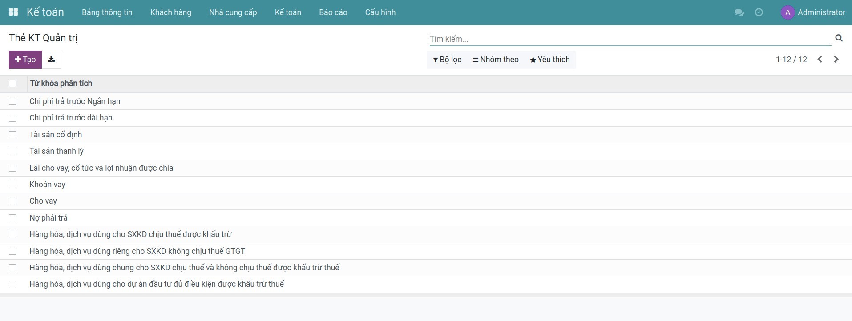
Task: Tick the checkbox beside Nợ phải trả
Action: pyautogui.click(x=12, y=218)
